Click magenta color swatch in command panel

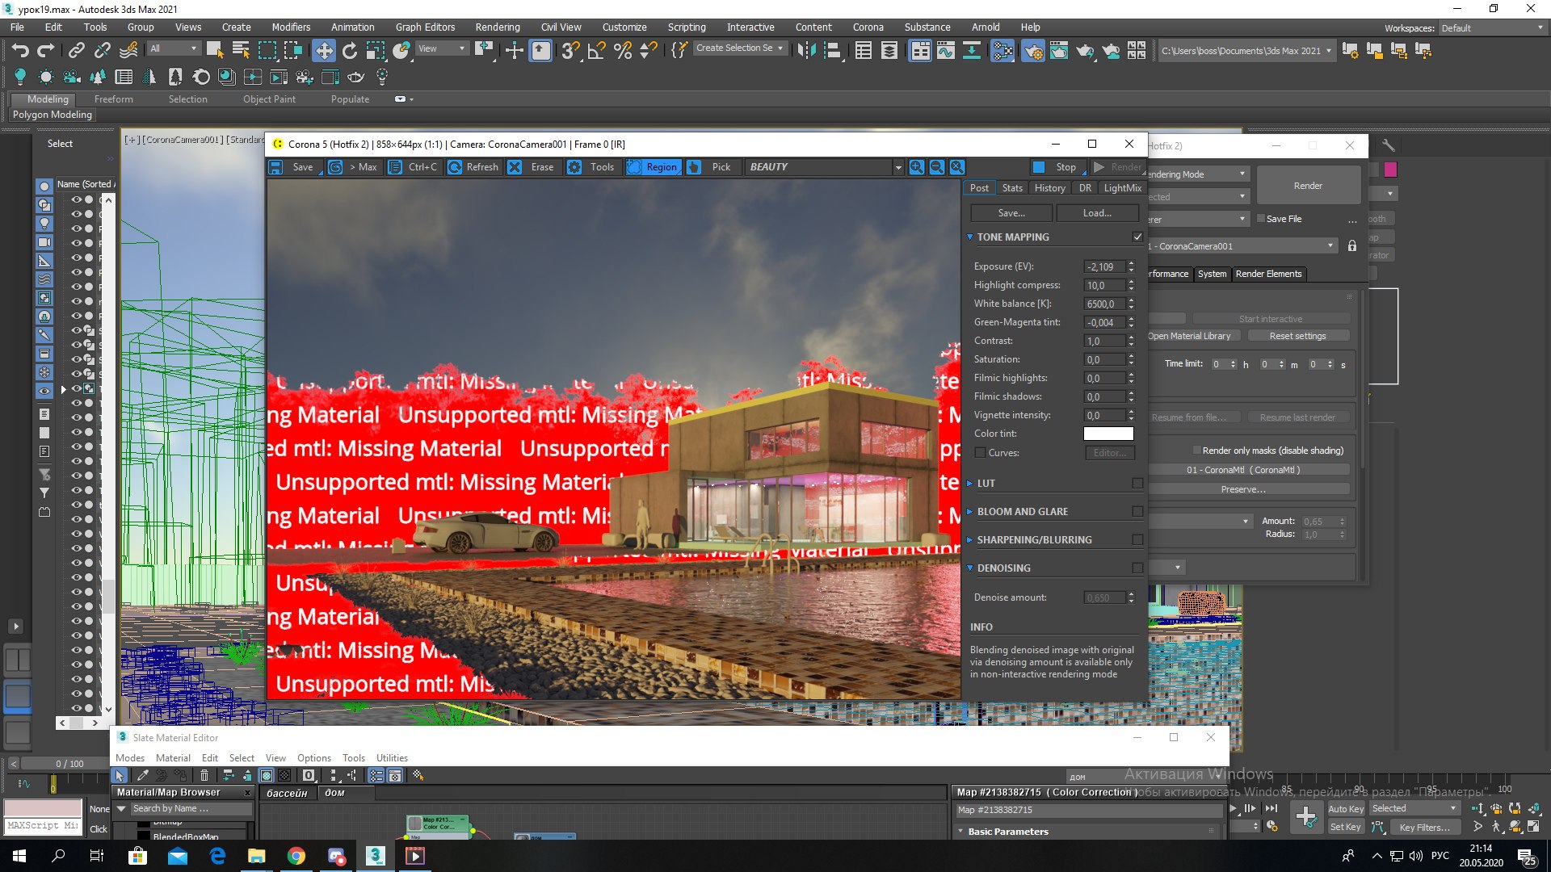(1390, 170)
